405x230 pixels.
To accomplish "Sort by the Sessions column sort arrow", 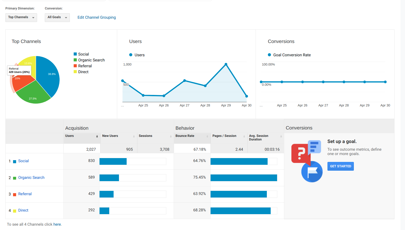I will 171,136.
